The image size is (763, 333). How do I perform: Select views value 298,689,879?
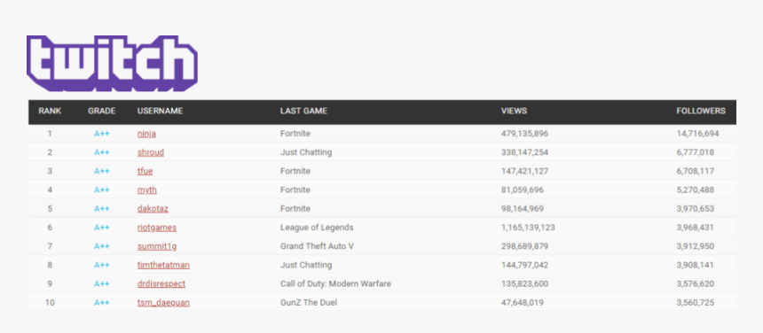pos(524,246)
